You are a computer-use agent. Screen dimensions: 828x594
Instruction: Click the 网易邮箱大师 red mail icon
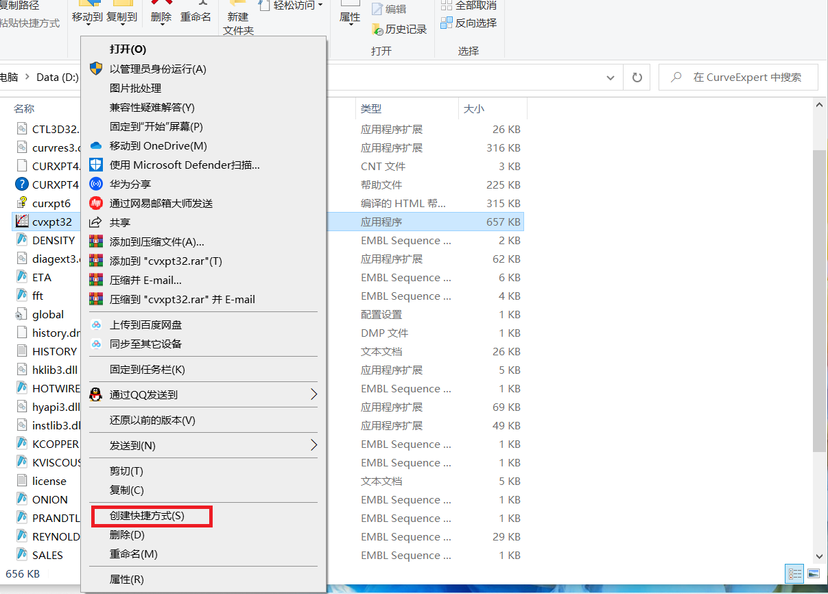96,203
